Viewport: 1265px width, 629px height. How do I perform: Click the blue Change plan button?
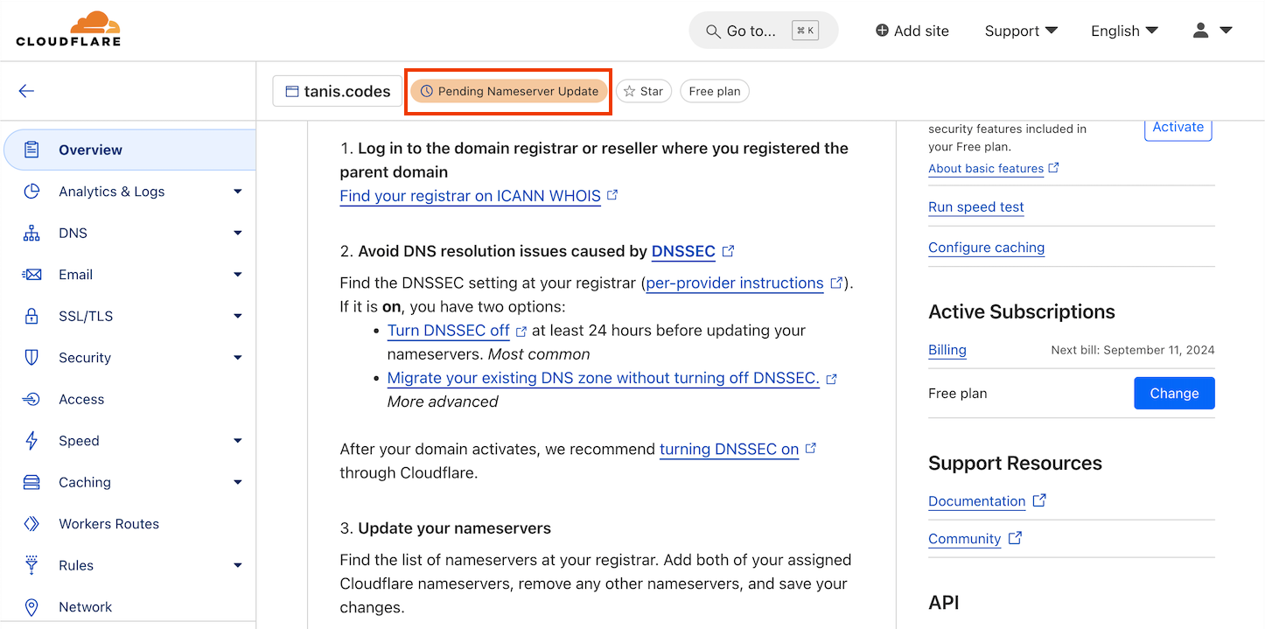point(1173,394)
